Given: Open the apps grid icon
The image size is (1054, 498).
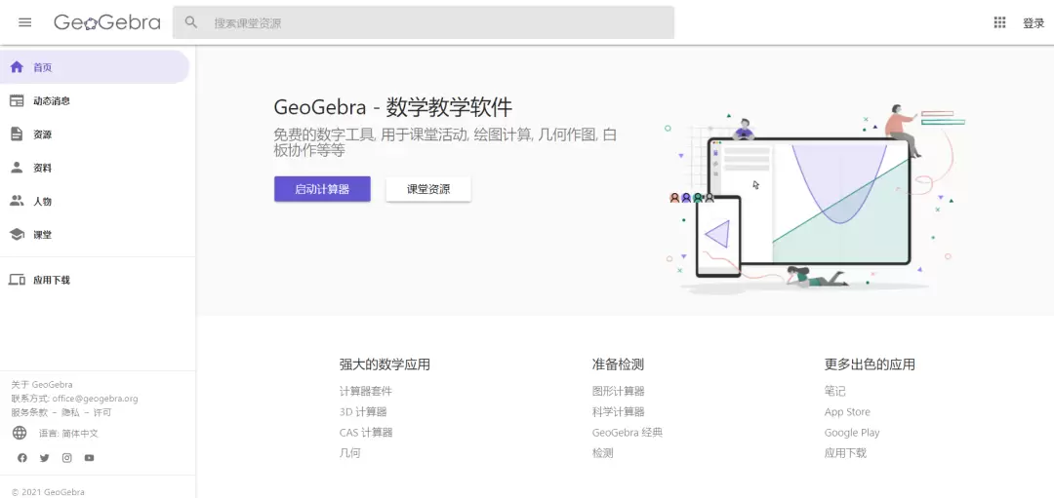Looking at the screenshot, I should tap(999, 22).
